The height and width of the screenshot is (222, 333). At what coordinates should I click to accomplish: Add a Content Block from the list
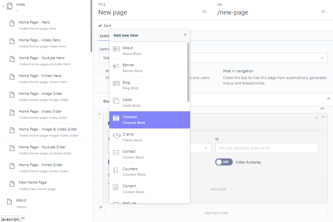pyautogui.click(x=149, y=189)
